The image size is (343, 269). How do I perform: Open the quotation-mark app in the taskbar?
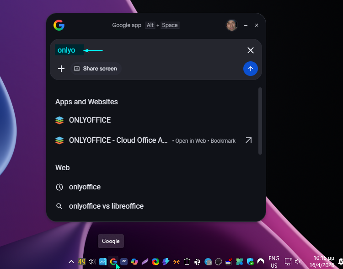click(x=124, y=262)
